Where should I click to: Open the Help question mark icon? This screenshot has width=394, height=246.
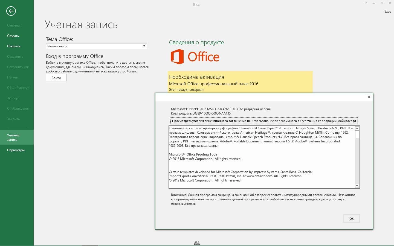(366, 3)
